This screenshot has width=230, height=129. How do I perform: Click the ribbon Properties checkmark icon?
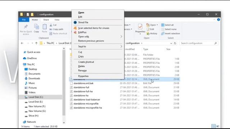tap(140, 27)
